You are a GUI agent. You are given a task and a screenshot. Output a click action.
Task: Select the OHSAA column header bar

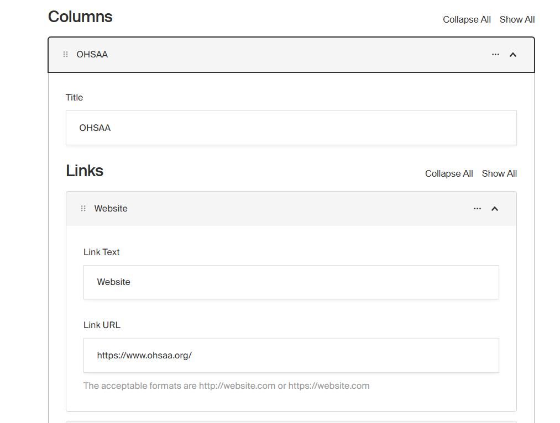276,54
